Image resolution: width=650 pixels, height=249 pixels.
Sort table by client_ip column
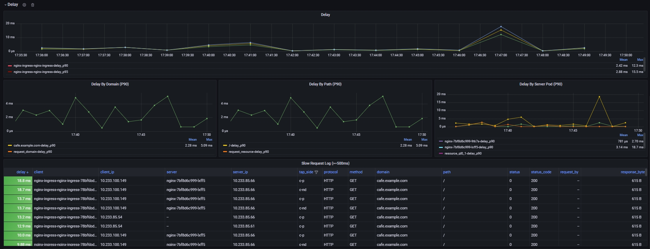pos(107,172)
